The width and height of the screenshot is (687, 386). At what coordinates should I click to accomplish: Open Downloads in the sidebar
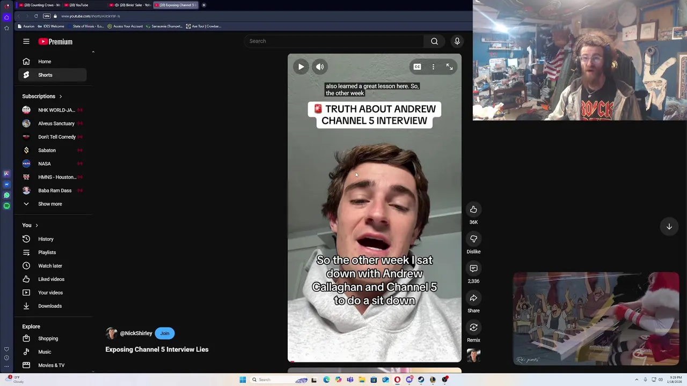(x=53, y=306)
